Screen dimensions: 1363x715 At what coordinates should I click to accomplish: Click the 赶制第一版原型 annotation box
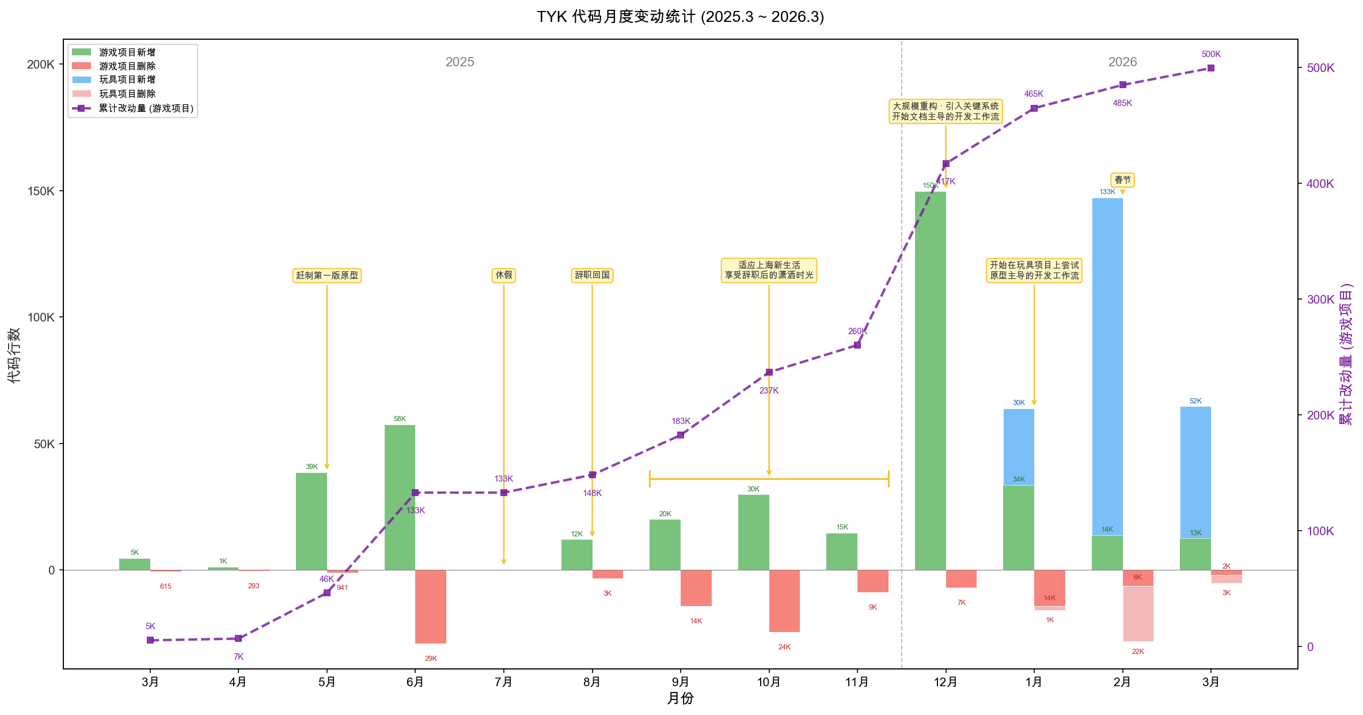click(327, 275)
